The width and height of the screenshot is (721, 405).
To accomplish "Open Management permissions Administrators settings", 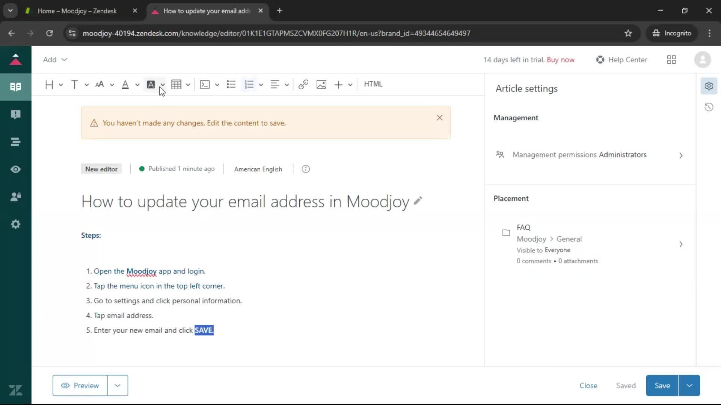I will tap(590, 155).
